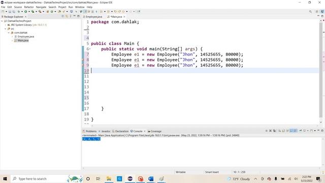Viewport: 325px width, 183px height.
Task: Click the New file toolbar icon
Action: pyautogui.click(x=3, y=12)
